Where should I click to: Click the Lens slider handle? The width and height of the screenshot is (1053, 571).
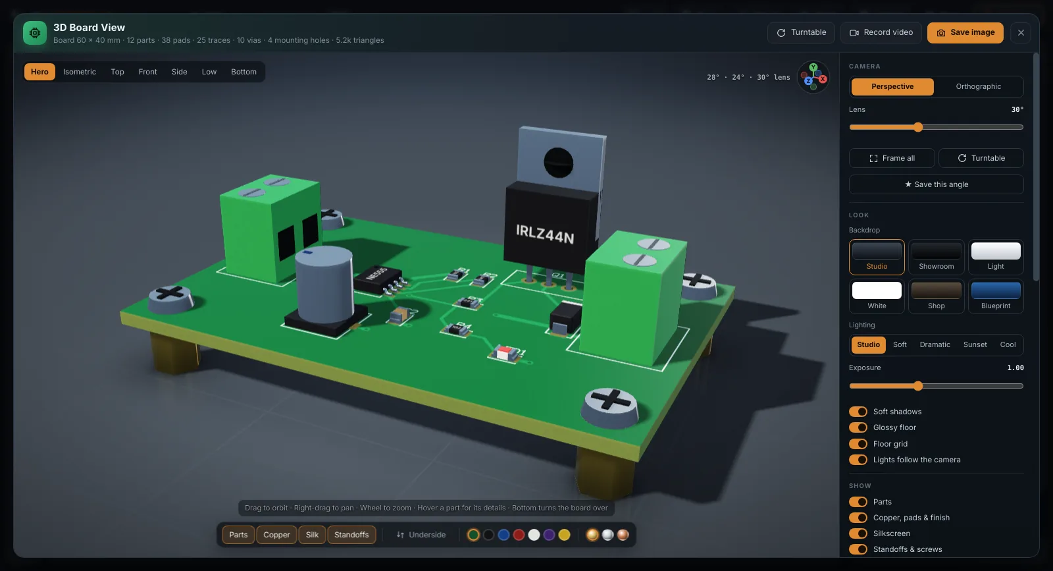click(x=918, y=127)
